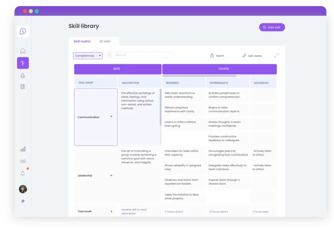Click the Add skill button
Viewport: 334px width, 228px height.
pyautogui.click(x=272, y=27)
